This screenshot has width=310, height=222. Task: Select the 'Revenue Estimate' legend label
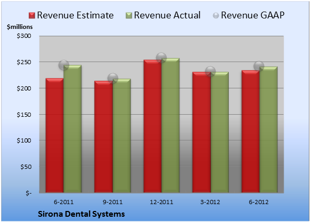click(x=75, y=15)
